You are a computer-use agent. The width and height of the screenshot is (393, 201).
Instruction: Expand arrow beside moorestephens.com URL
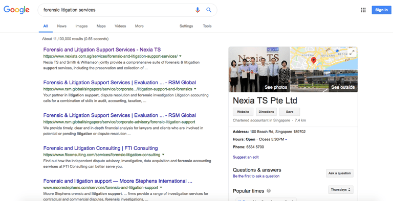tap(161, 188)
